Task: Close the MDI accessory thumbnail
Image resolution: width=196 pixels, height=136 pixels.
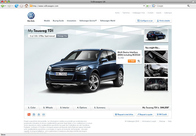Action: tap(167, 52)
